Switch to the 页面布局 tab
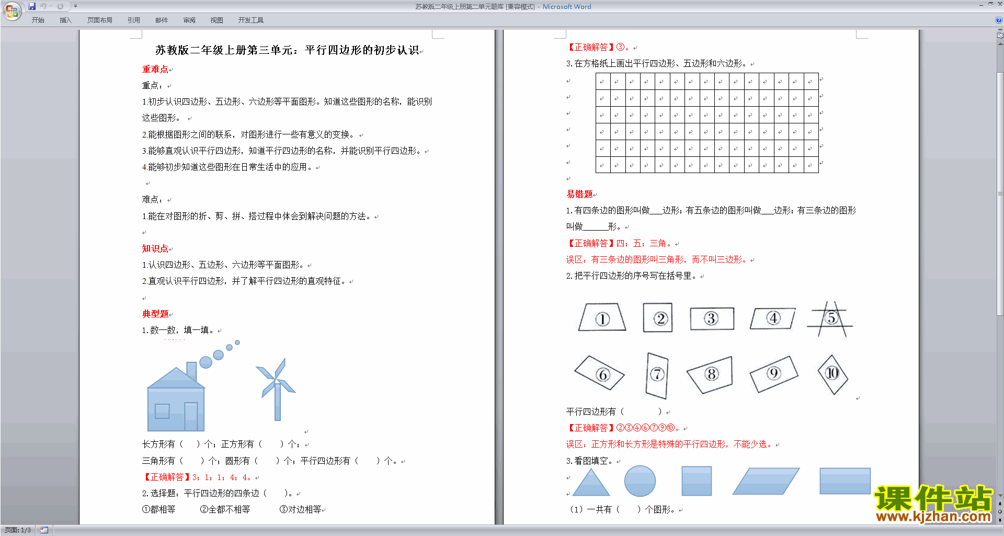 click(100, 20)
